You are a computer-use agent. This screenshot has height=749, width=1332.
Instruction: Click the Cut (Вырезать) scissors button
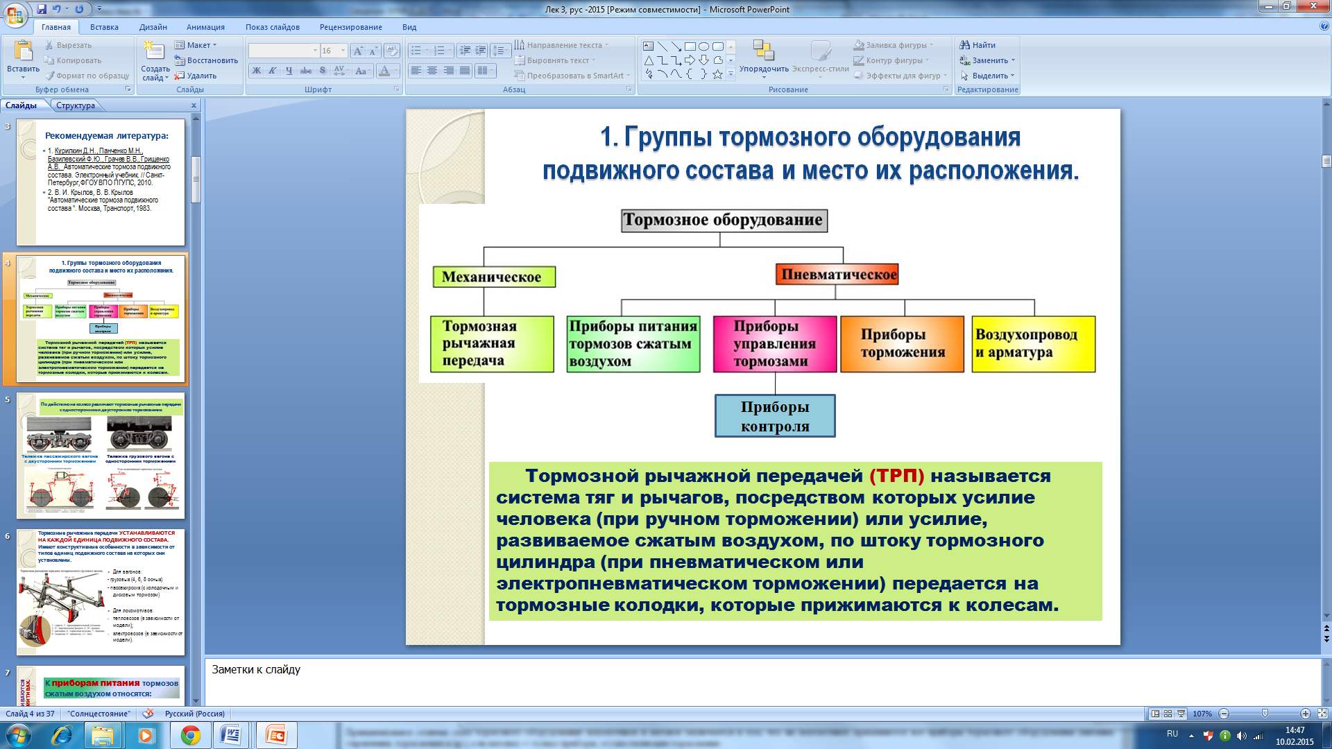pyautogui.click(x=68, y=45)
